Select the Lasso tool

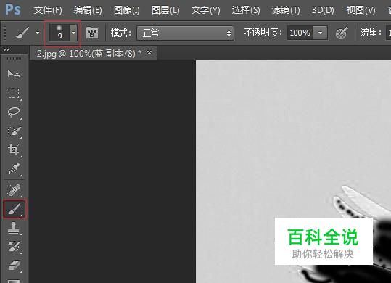14,112
